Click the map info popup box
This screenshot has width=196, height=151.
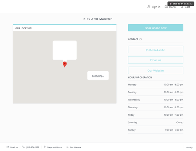pos(65,50)
